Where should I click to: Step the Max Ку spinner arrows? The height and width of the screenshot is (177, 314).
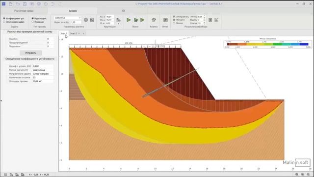[204, 20]
